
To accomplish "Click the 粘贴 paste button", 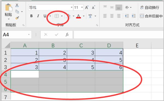I will pyautogui.click(x=8, y=11).
